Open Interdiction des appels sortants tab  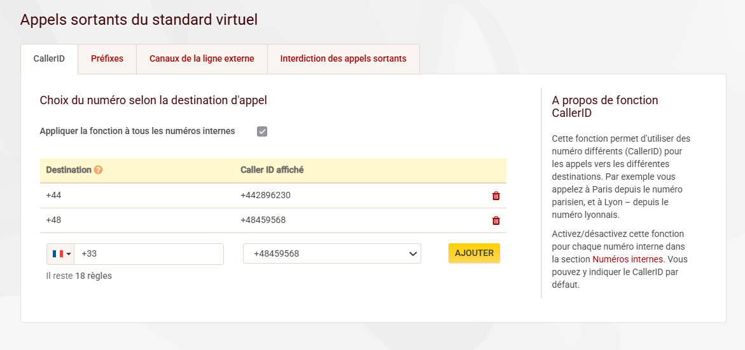tap(344, 59)
